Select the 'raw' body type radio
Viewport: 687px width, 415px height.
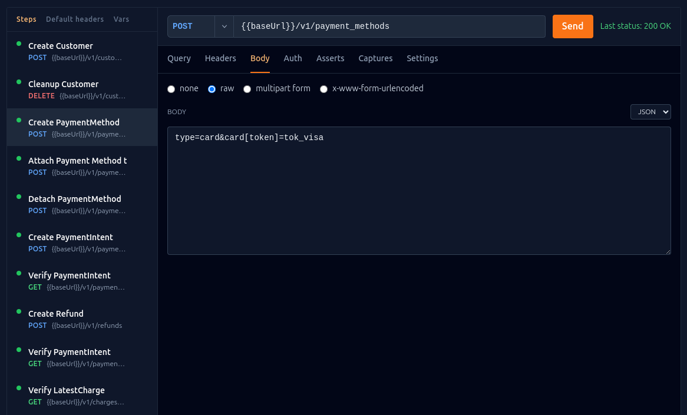[212, 89]
